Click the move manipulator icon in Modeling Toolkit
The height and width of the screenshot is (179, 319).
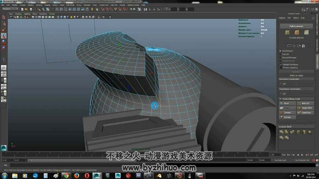[294, 46]
